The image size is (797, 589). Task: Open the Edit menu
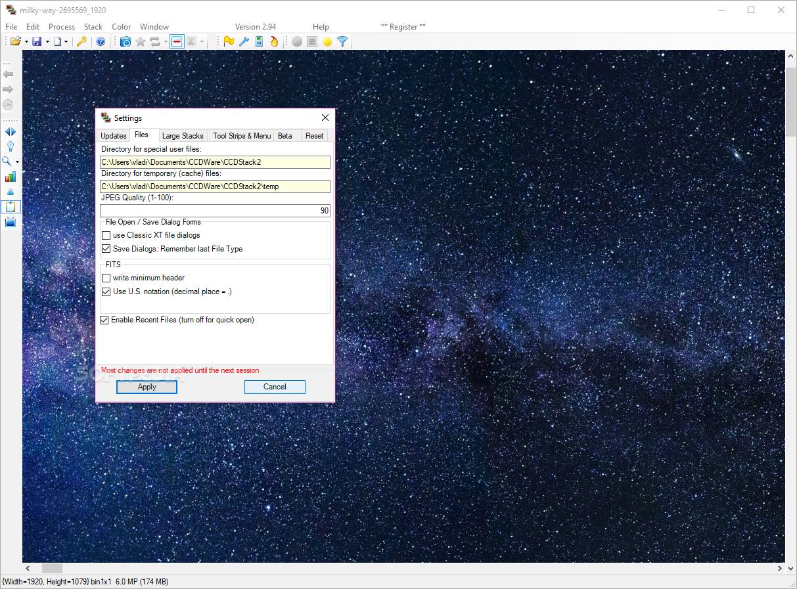point(33,27)
